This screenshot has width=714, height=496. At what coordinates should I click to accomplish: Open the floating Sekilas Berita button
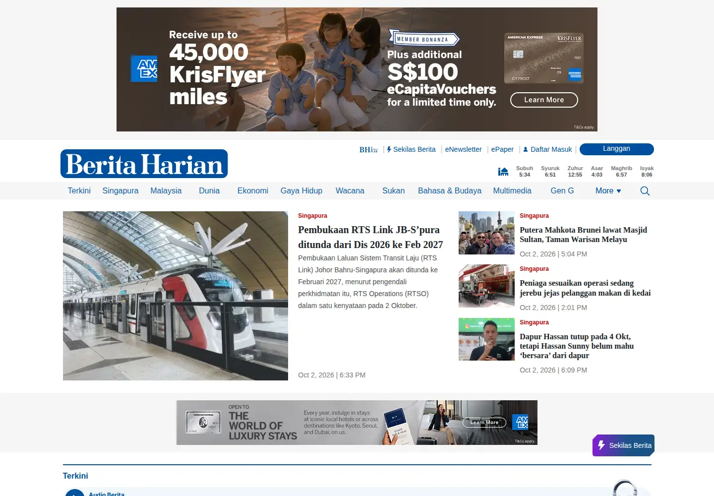(x=623, y=445)
